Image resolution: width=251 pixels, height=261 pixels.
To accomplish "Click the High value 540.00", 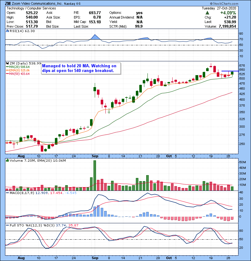I will click(32, 17).
